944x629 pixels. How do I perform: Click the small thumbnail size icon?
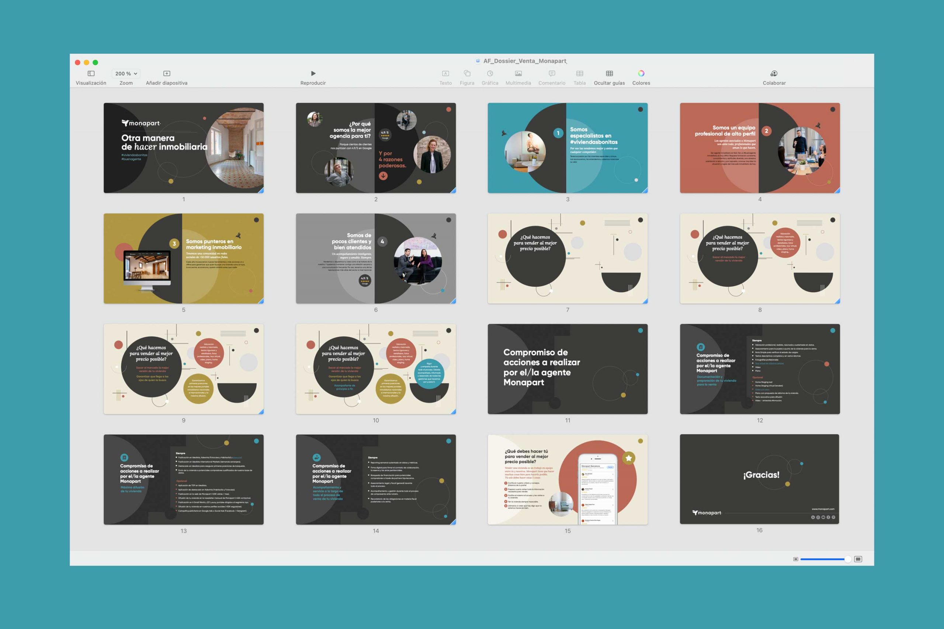click(795, 559)
